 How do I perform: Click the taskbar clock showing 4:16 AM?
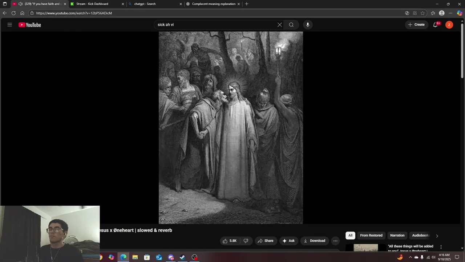pos(445,257)
